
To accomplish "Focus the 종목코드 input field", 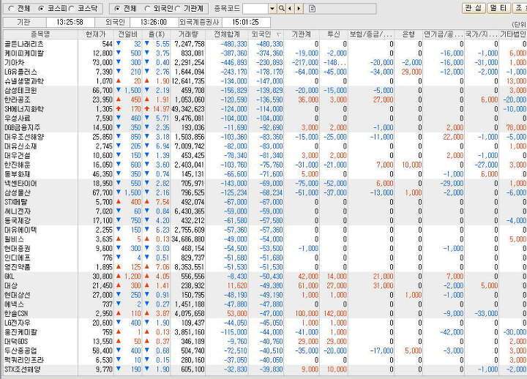I will 255,9.
